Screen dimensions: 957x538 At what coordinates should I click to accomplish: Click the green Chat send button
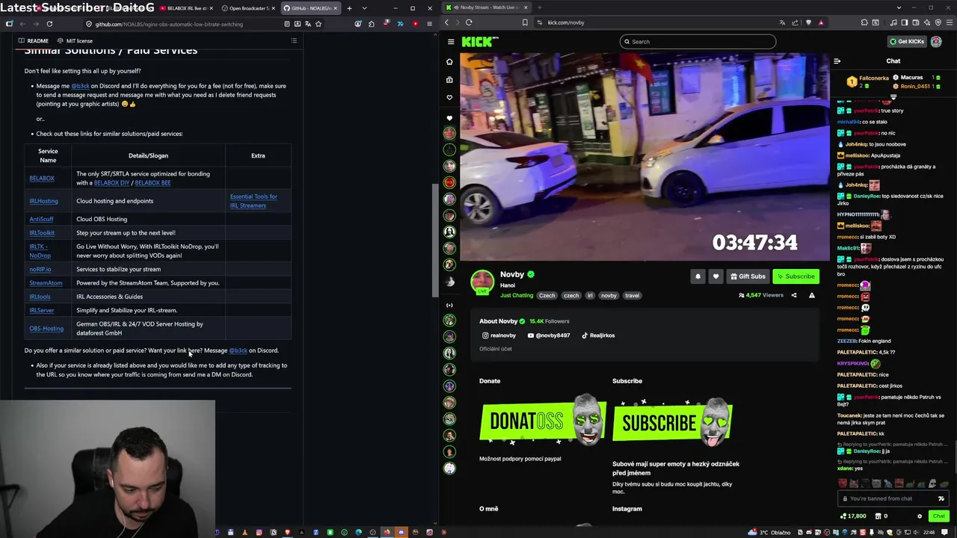[938, 516]
